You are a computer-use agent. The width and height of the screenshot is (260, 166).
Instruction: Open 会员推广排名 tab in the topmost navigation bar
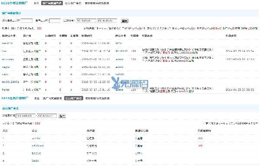coord(73,3)
